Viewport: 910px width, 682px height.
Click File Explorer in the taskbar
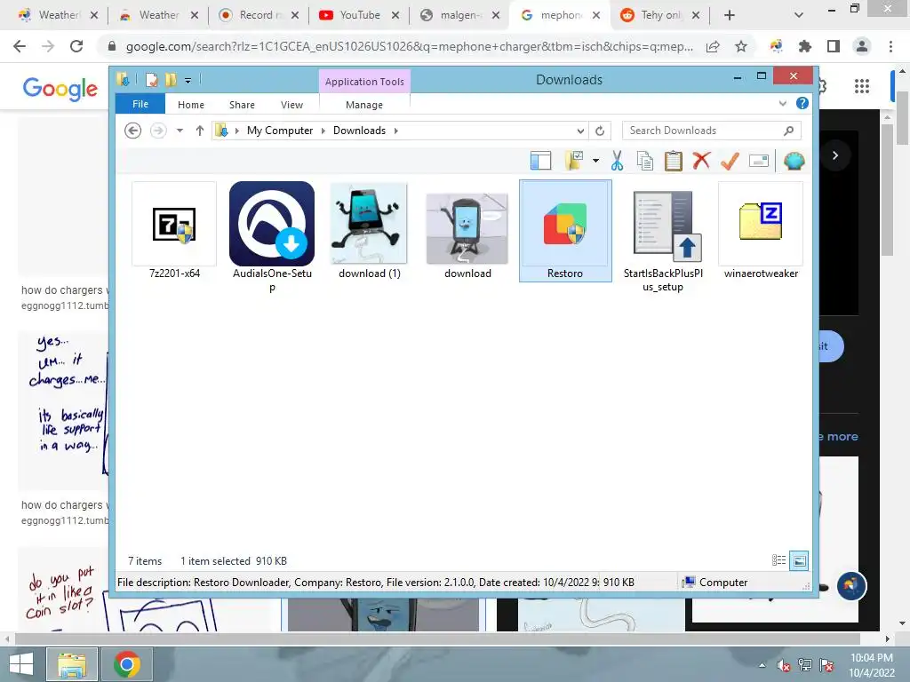tap(72, 664)
